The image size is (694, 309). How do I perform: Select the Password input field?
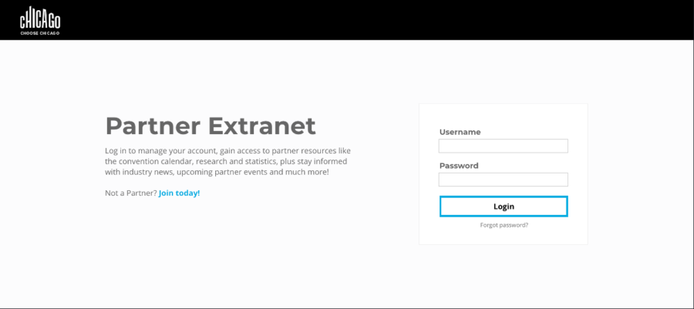pos(504,180)
